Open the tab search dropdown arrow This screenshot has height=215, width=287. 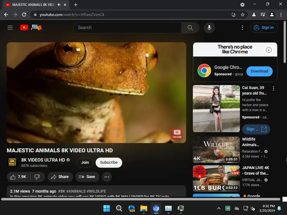click(x=242, y=5)
